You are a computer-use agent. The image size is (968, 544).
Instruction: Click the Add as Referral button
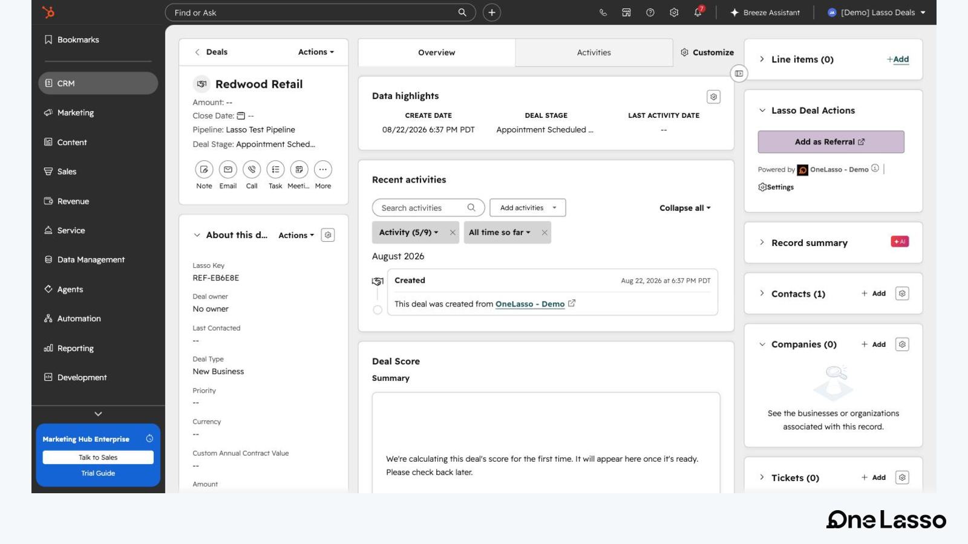[x=831, y=142]
